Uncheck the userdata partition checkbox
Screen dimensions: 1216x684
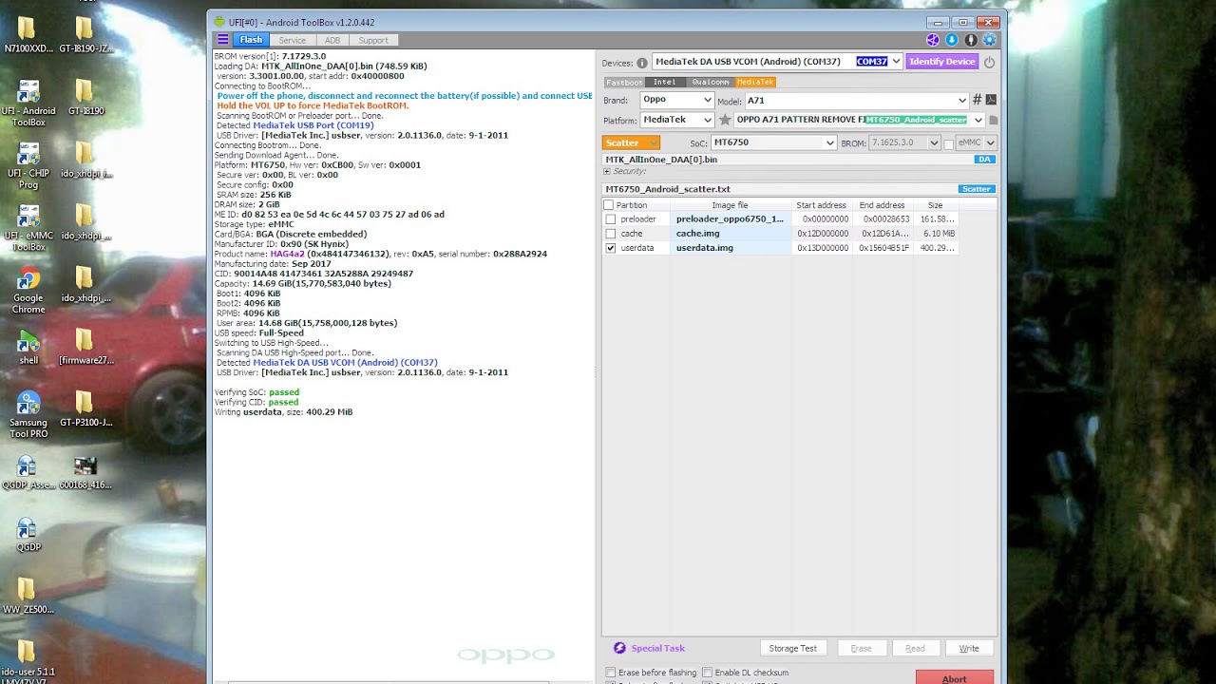click(610, 248)
